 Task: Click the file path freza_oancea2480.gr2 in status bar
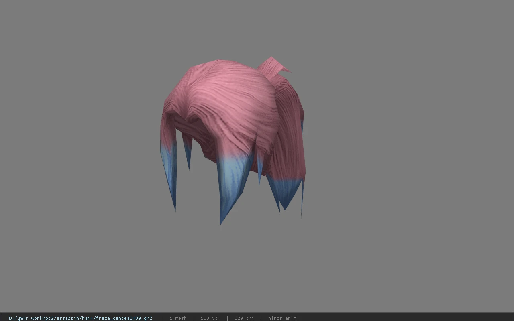click(x=80, y=318)
